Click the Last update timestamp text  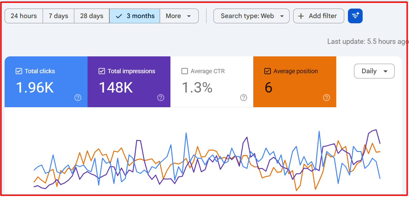(x=368, y=41)
